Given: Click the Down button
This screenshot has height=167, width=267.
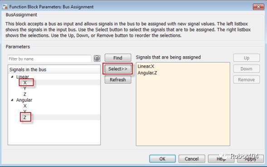Looking at the screenshot, I should [247, 69].
